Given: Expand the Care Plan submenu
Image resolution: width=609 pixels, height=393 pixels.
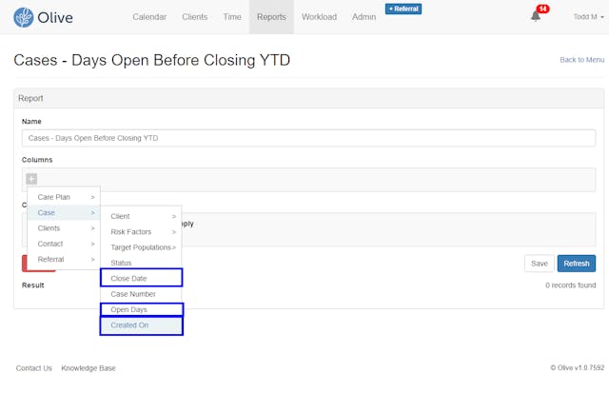Looking at the screenshot, I should [64, 197].
